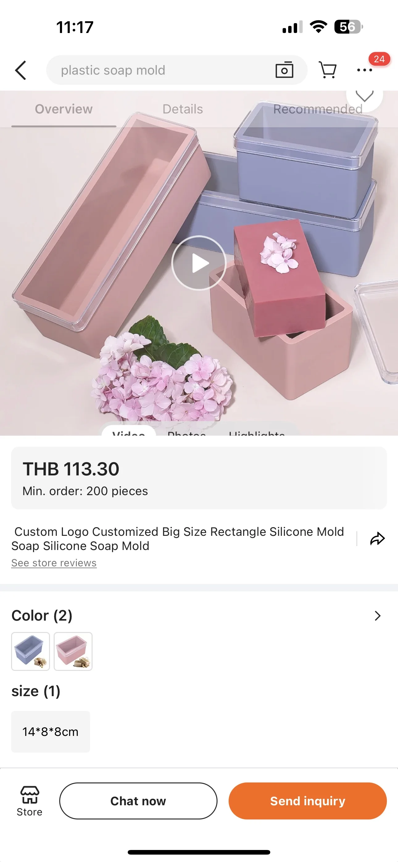Show Photos in media gallery
Screen dimensions: 398x862
point(187,432)
